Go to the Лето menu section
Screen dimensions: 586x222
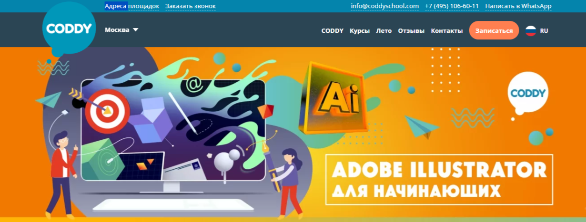[x=384, y=31]
